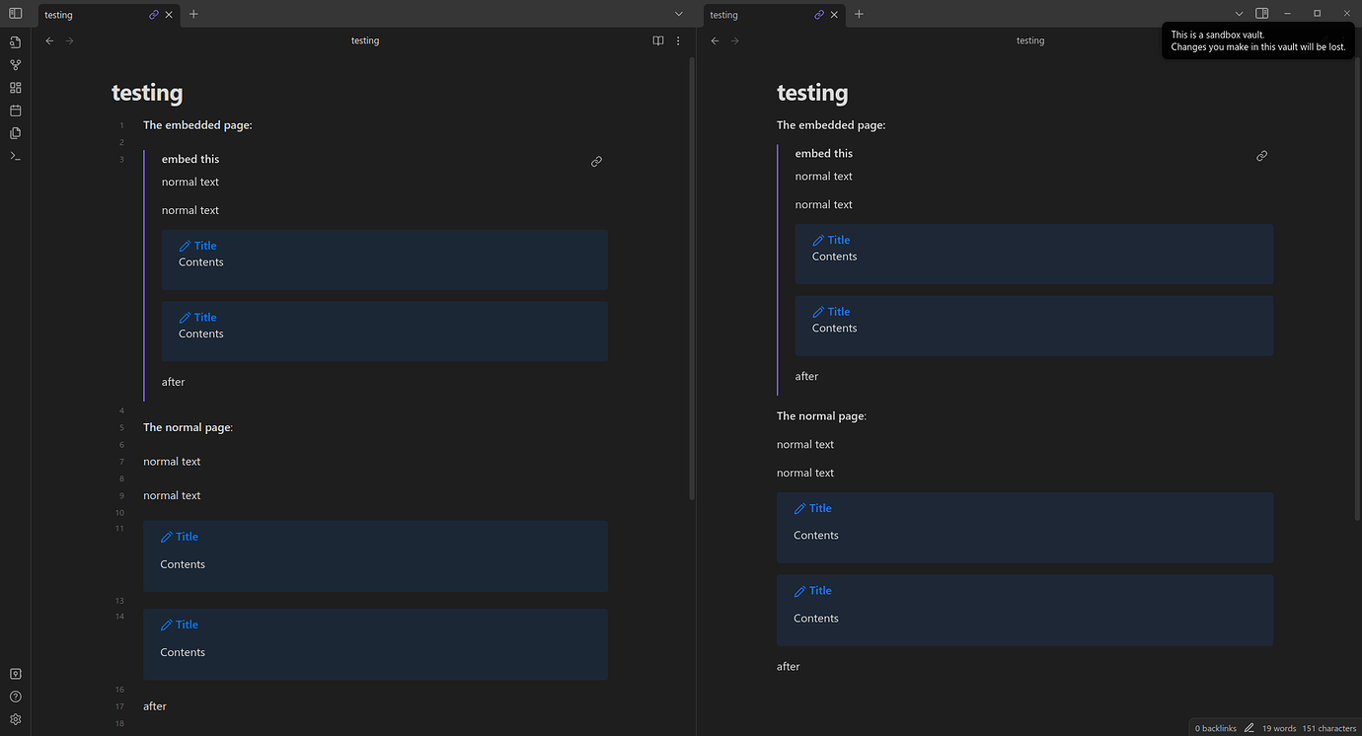Open Obsidian Settings with the gear icon
Image resolution: width=1362 pixels, height=736 pixels.
pos(15,718)
